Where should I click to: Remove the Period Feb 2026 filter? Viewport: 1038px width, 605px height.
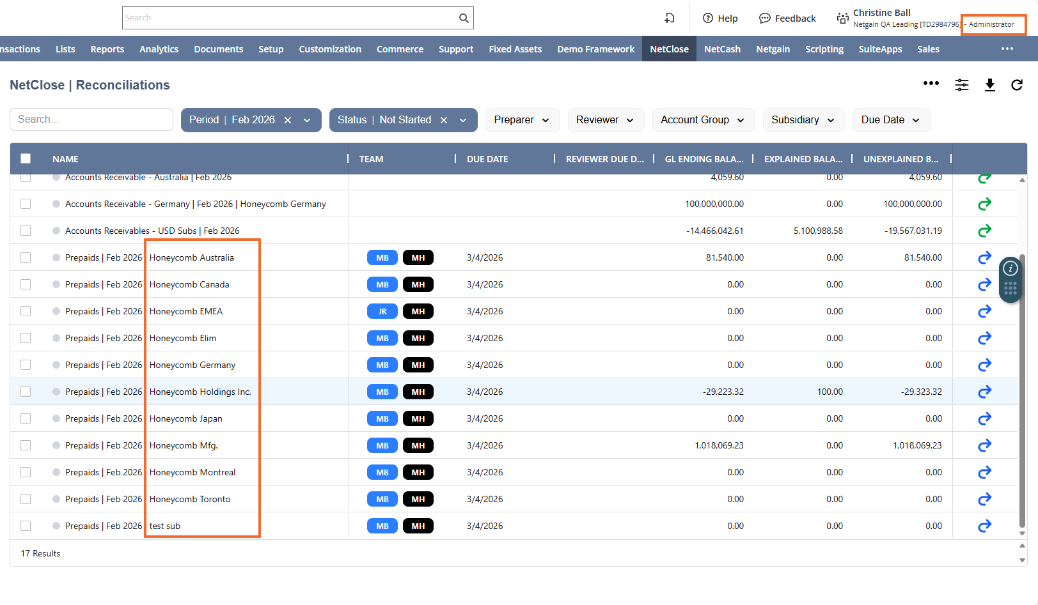click(288, 120)
